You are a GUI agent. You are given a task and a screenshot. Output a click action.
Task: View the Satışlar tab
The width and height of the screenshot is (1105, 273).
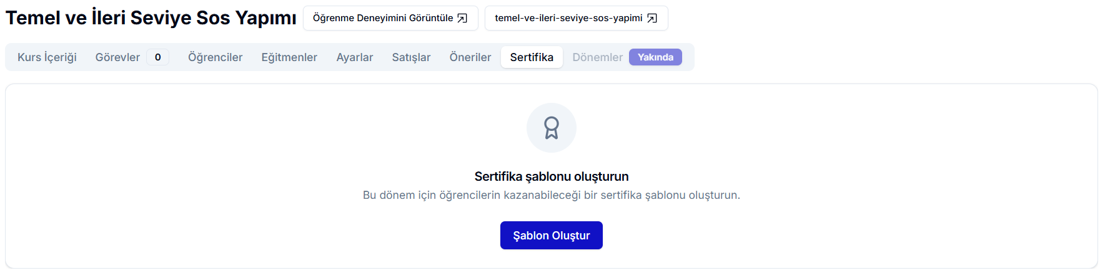(411, 57)
